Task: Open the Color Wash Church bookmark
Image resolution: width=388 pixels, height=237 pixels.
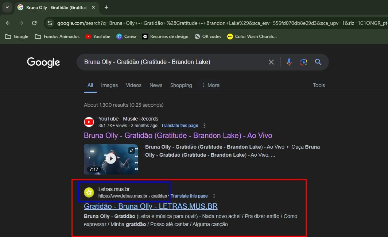Action: [252, 37]
